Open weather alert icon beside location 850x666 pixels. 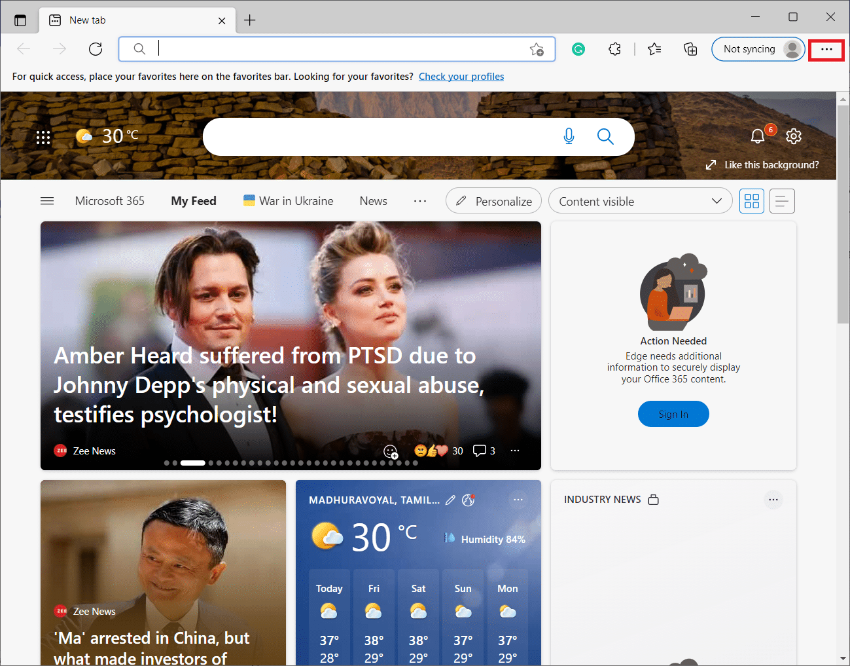coord(469,500)
